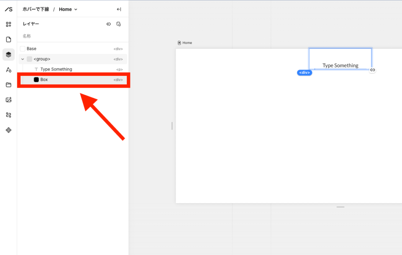The image size is (402, 255).
Task: Click the STUDIO logo icon
Action: (x=8, y=9)
